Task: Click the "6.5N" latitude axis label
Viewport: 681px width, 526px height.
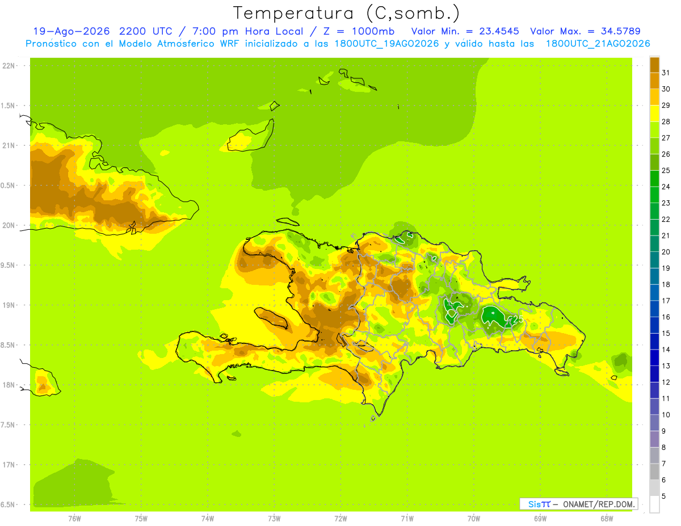Action: [x=8, y=505]
